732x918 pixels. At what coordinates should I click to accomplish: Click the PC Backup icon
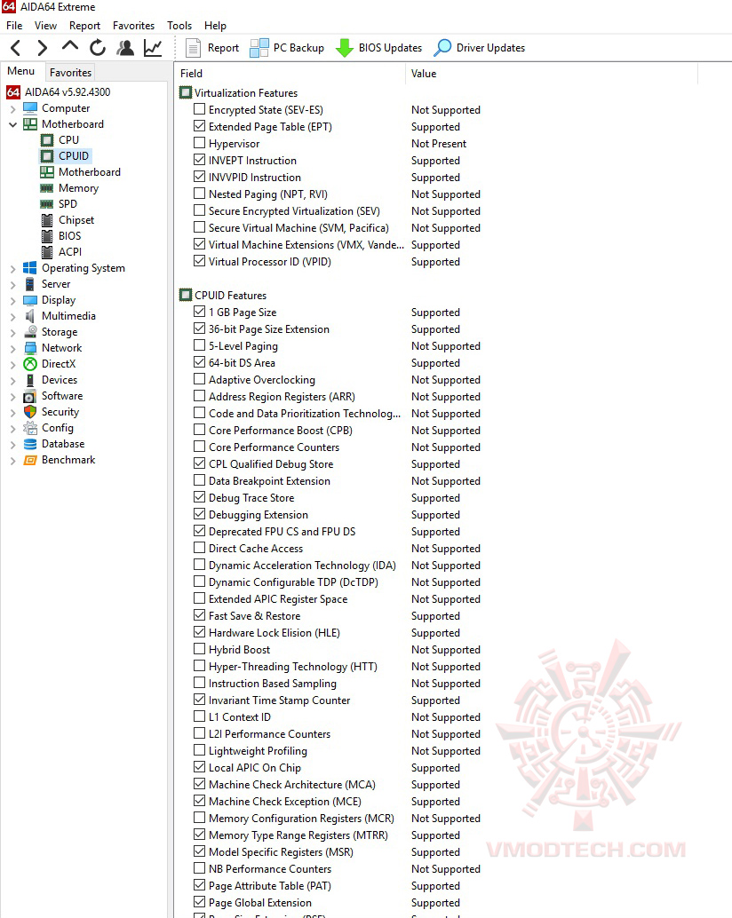pyautogui.click(x=259, y=48)
